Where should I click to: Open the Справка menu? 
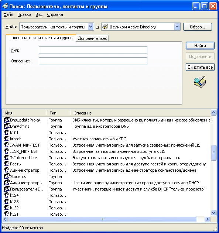tap(55, 14)
